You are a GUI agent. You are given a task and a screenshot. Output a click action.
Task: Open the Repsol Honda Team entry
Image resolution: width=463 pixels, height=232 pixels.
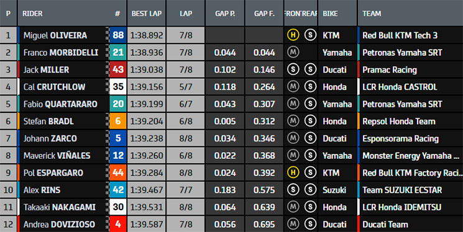(398, 121)
